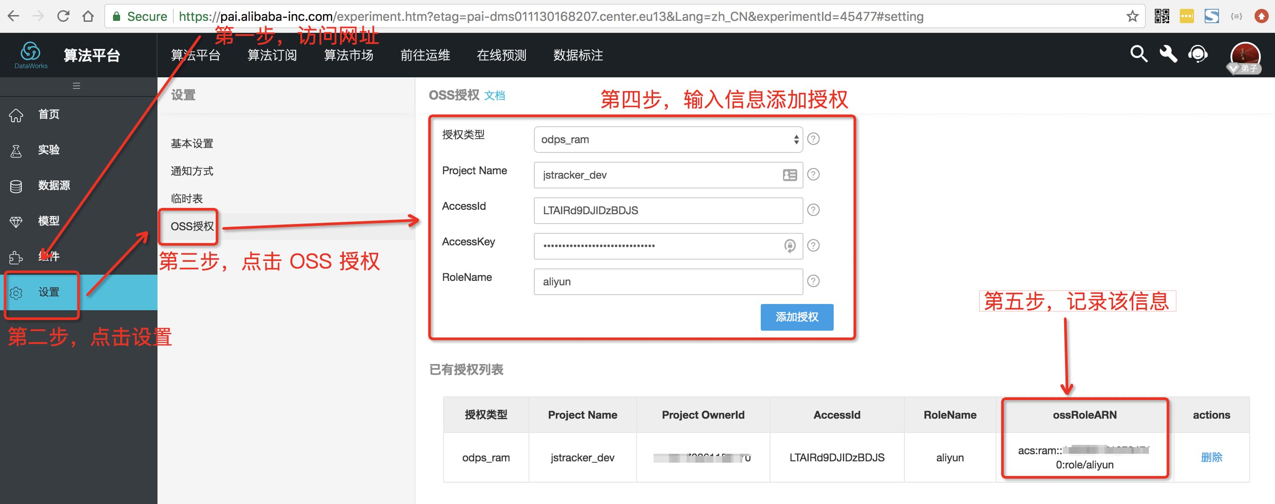
Task: Click the help icon beside AccessId field
Action: [813, 210]
